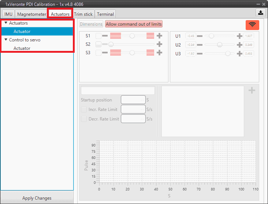Click the download icon at top right
Image resolution: width=268 pixels, height=204 pixels.
tap(260, 12)
